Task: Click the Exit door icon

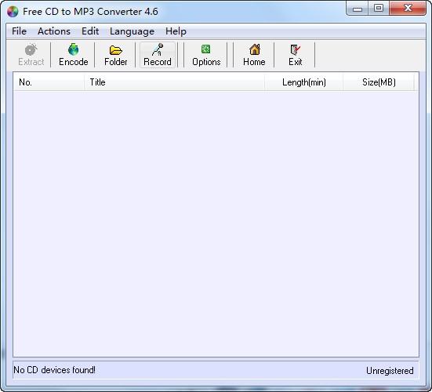Action: tap(296, 50)
